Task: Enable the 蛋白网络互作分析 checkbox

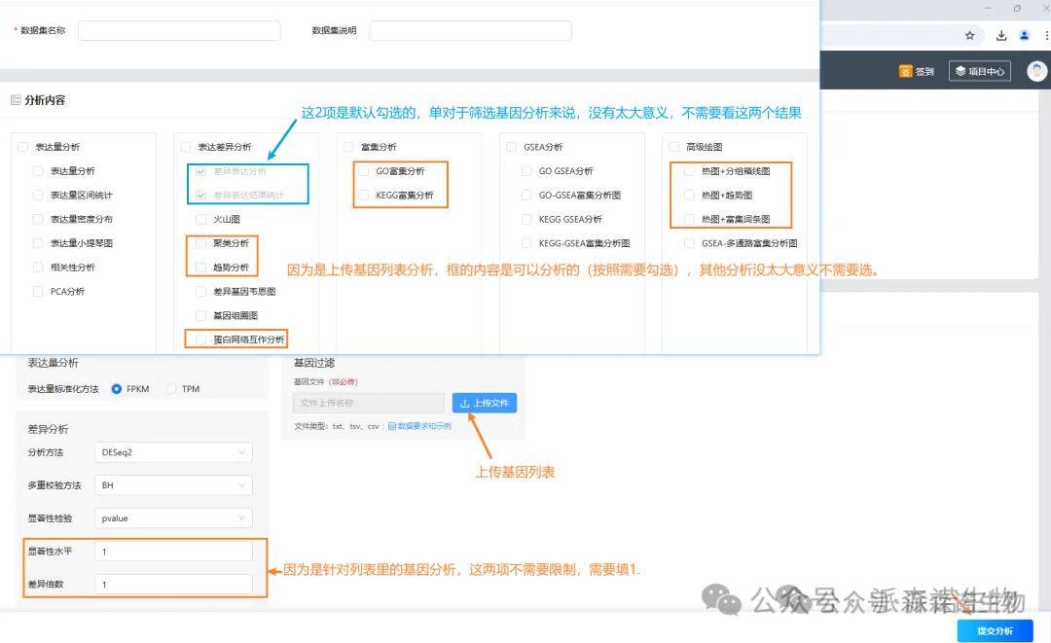Action: [x=201, y=339]
